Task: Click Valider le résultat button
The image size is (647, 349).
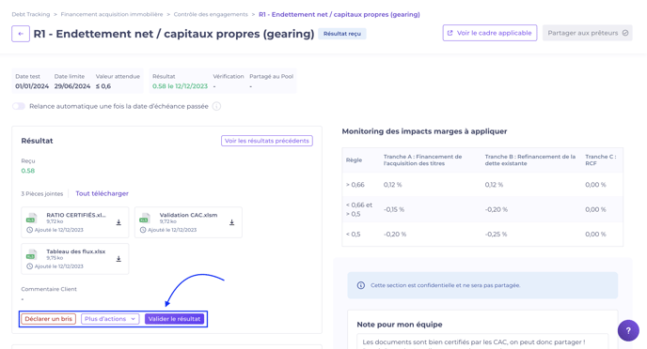Action: 174,319
